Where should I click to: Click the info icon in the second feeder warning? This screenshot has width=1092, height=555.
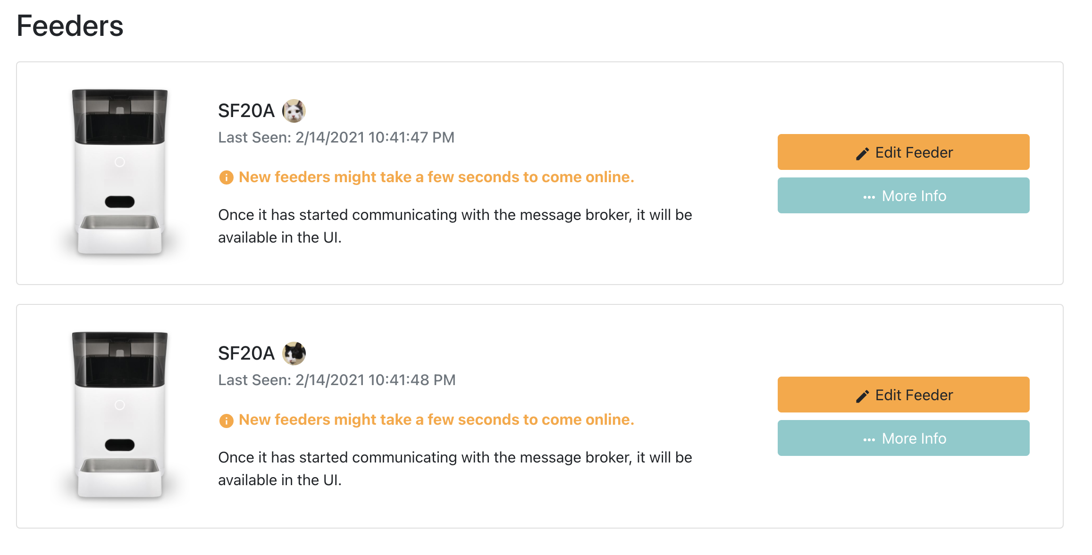[226, 420]
